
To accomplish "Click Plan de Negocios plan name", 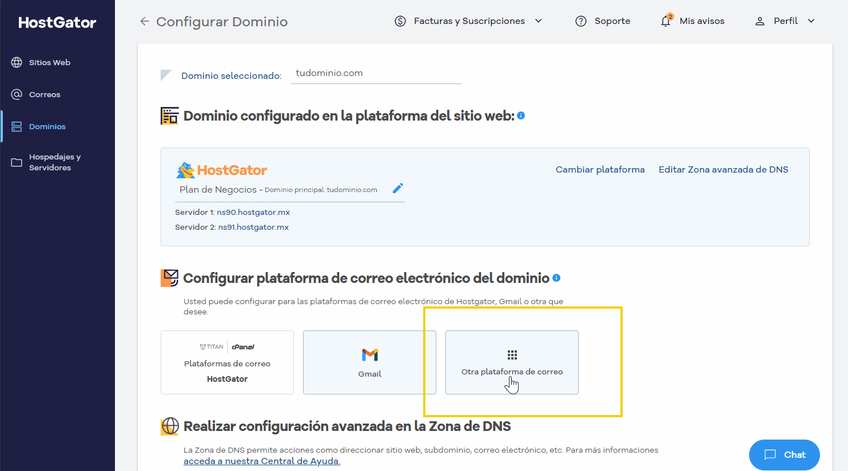I will (x=218, y=190).
